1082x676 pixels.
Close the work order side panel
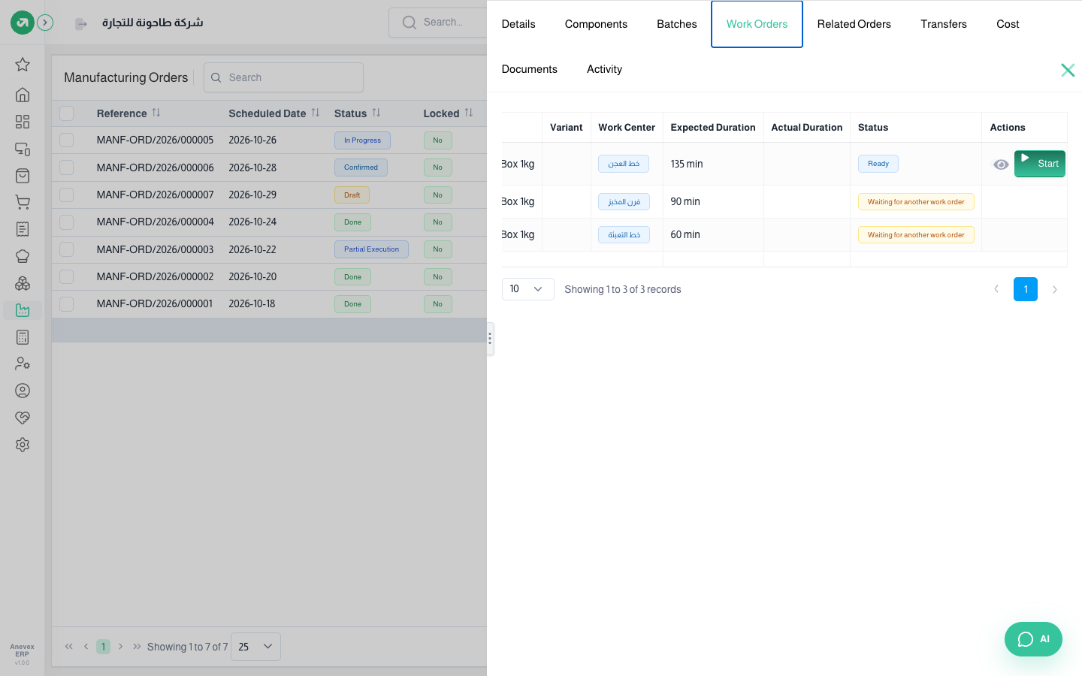1068,70
